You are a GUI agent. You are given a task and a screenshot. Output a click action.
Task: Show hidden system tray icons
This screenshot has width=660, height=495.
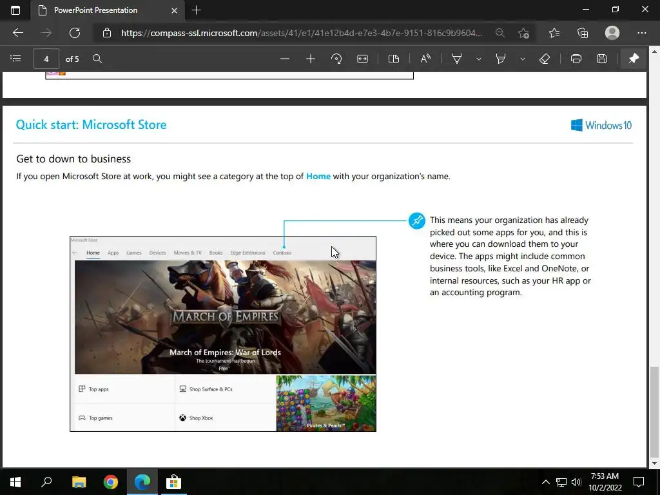545,482
